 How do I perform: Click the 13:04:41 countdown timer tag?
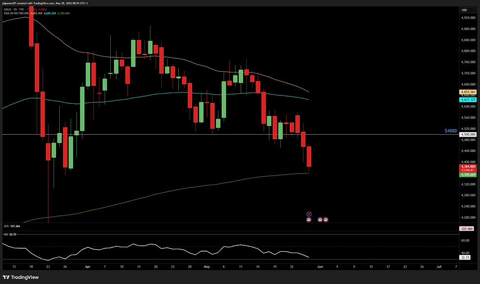click(468, 170)
